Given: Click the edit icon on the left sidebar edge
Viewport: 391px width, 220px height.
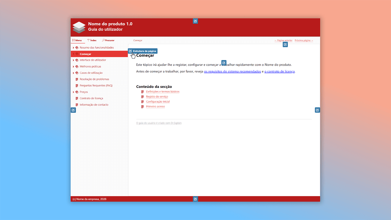Looking at the screenshot, I should [x=73, y=110].
